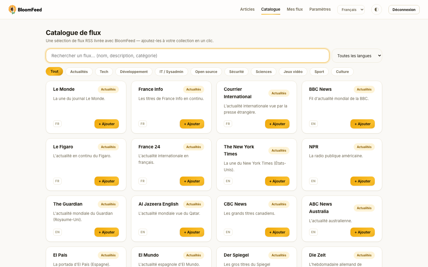Click The Guardian card title
The image size is (428, 267).
(68, 204)
